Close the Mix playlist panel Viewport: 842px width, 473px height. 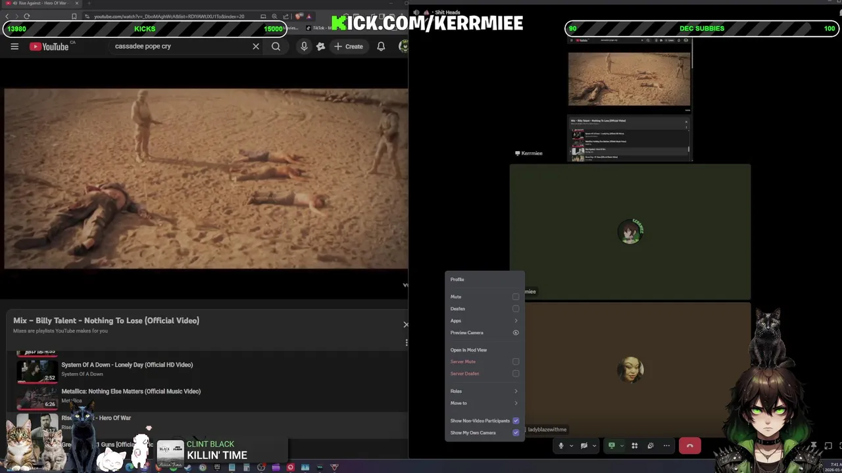click(x=405, y=325)
